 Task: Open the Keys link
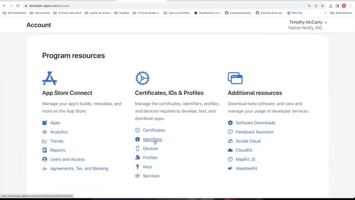tap(148, 167)
